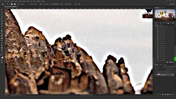The height and width of the screenshot is (99, 176).
Task: Open the File menu
Action: [x=5, y=1]
